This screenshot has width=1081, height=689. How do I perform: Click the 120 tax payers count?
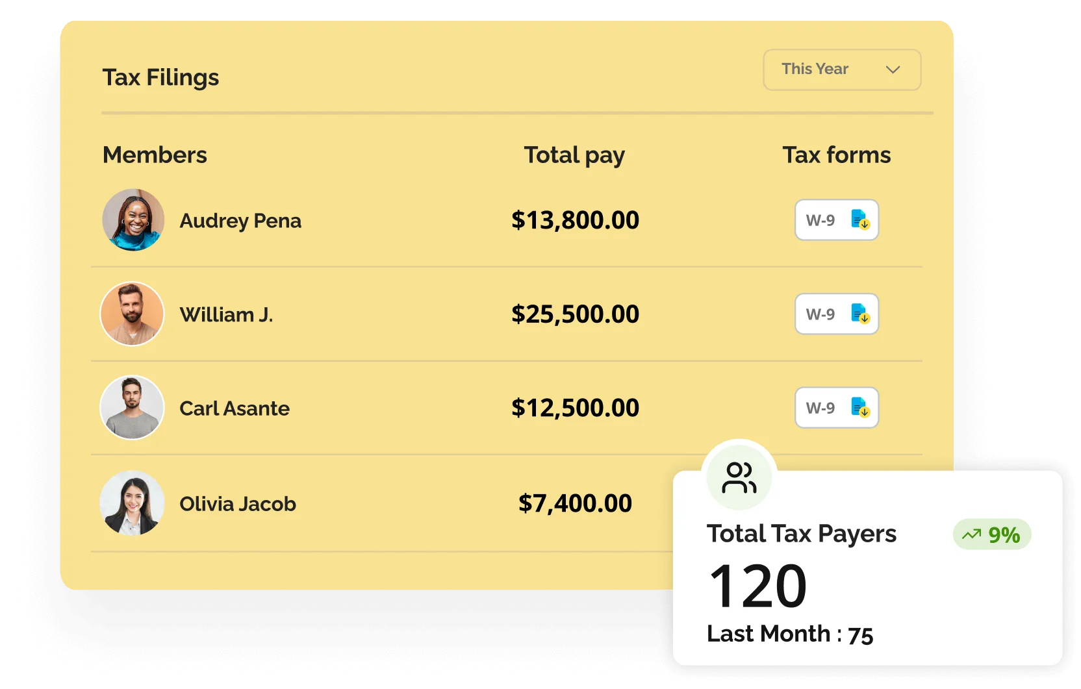[757, 586]
